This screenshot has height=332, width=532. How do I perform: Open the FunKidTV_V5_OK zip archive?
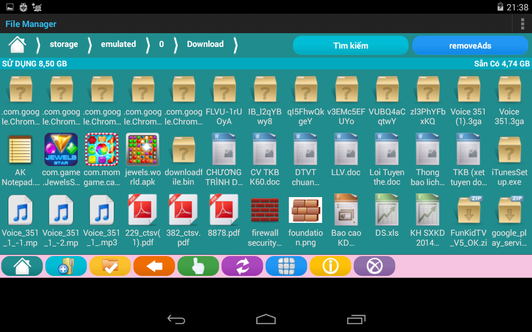[x=468, y=221]
